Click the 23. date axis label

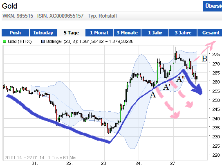coord(104,163)
